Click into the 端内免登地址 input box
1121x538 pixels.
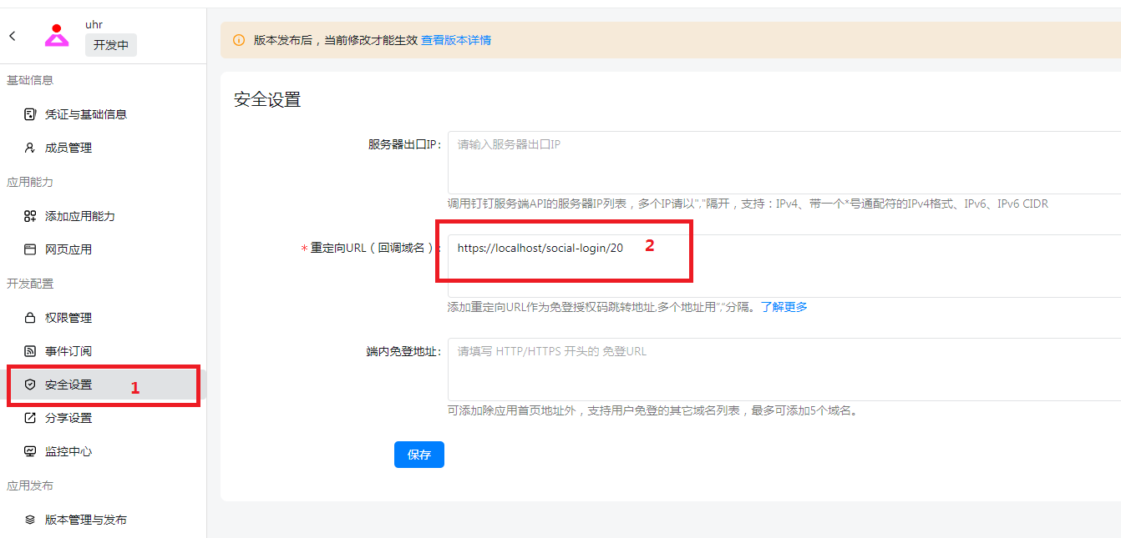(784, 370)
